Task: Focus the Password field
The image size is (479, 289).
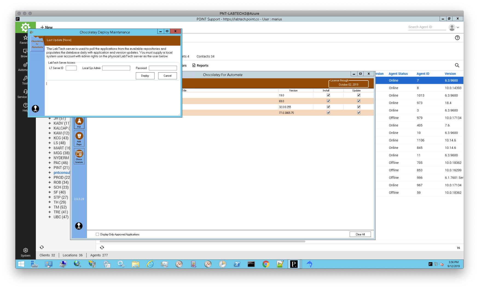Action: (x=163, y=68)
